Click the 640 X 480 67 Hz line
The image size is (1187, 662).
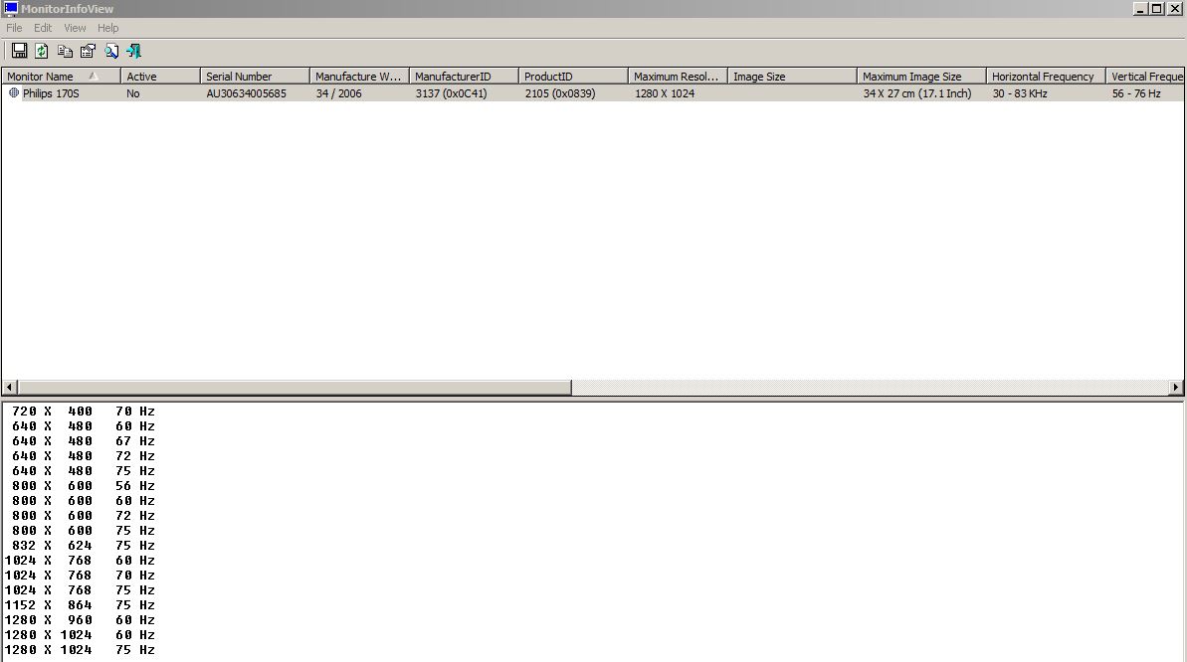click(84, 441)
